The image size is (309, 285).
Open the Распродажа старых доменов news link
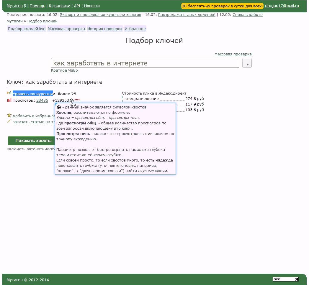point(187,15)
